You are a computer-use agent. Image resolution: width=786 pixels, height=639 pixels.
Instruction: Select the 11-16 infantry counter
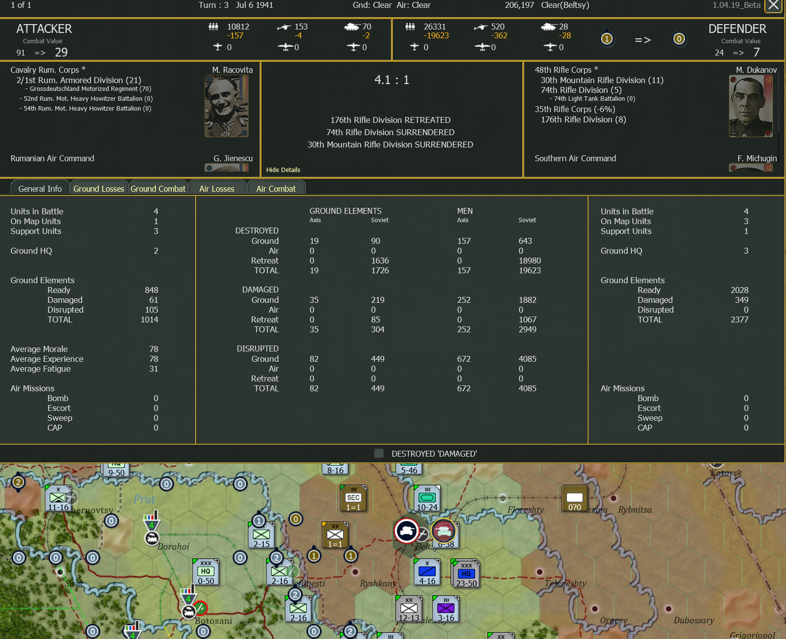[x=58, y=498]
